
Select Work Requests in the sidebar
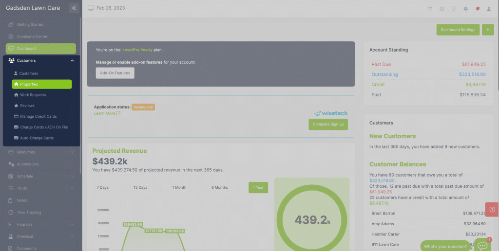pyautogui.click(x=33, y=95)
